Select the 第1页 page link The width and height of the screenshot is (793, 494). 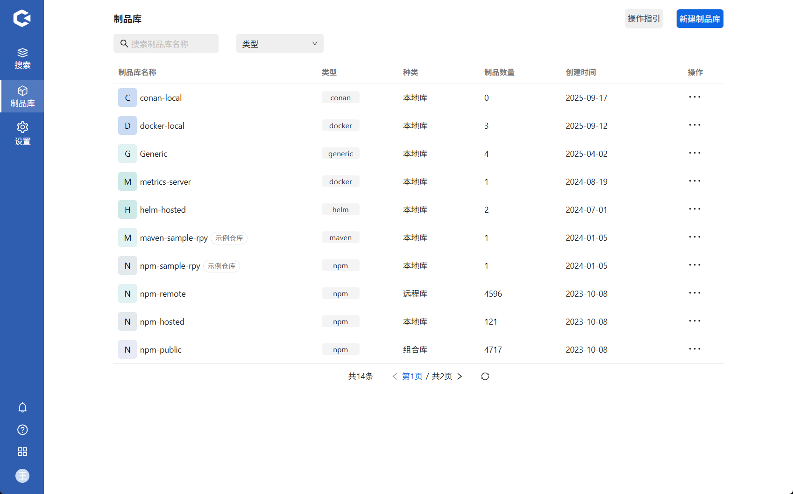coord(411,376)
